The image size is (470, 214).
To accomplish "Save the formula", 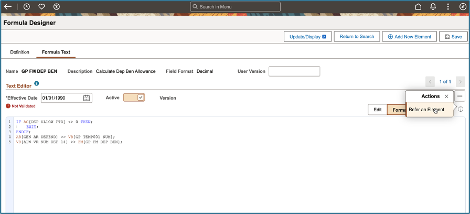I will coord(453,37).
